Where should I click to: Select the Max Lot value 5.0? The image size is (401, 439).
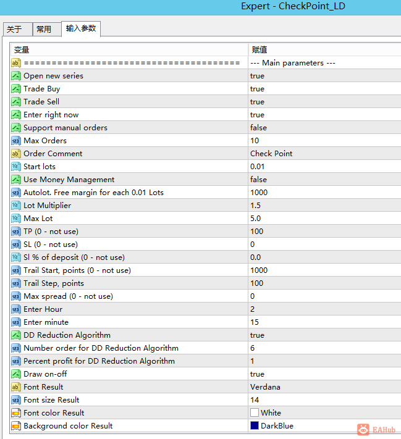(x=256, y=219)
